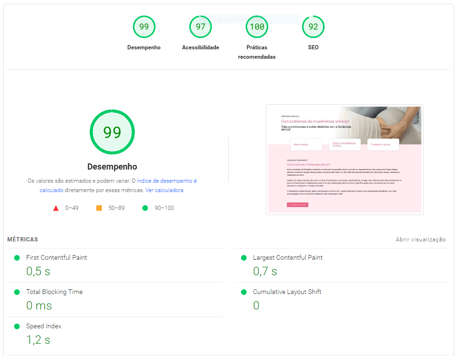Click the large 99 performance gauge
Image resolution: width=458 pixels, height=356 pixels.
112,132
